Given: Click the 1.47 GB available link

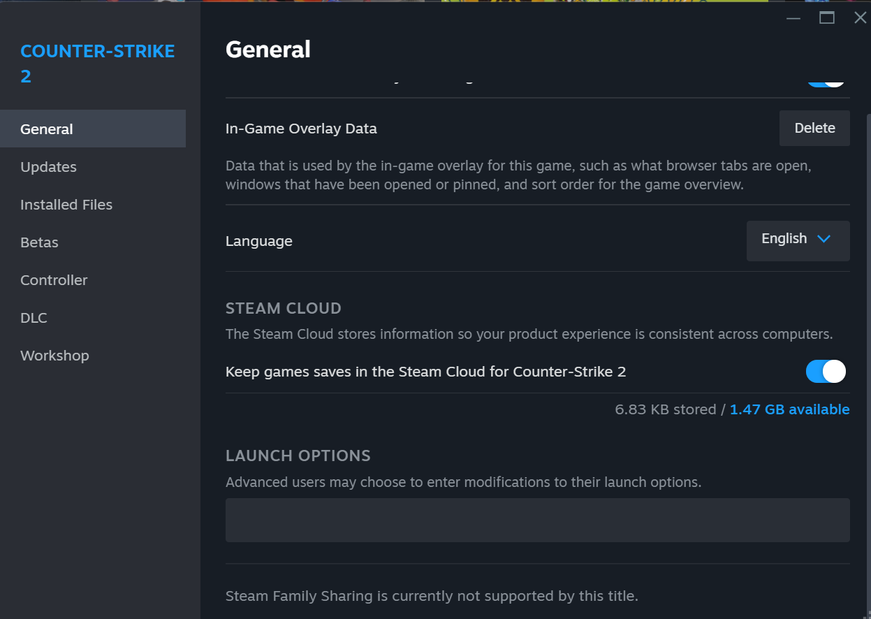Looking at the screenshot, I should (789, 409).
